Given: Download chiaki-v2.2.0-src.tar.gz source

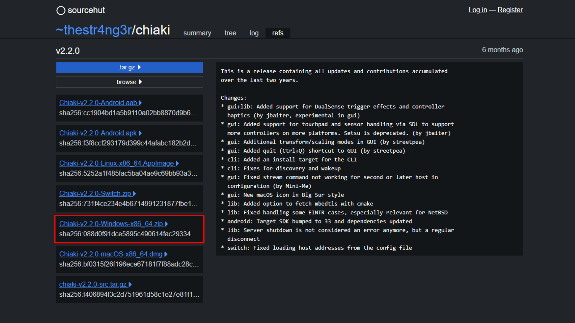Looking at the screenshot, I should click(93, 284).
